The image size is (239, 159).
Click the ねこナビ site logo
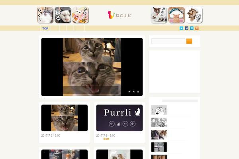[x=119, y=15]
